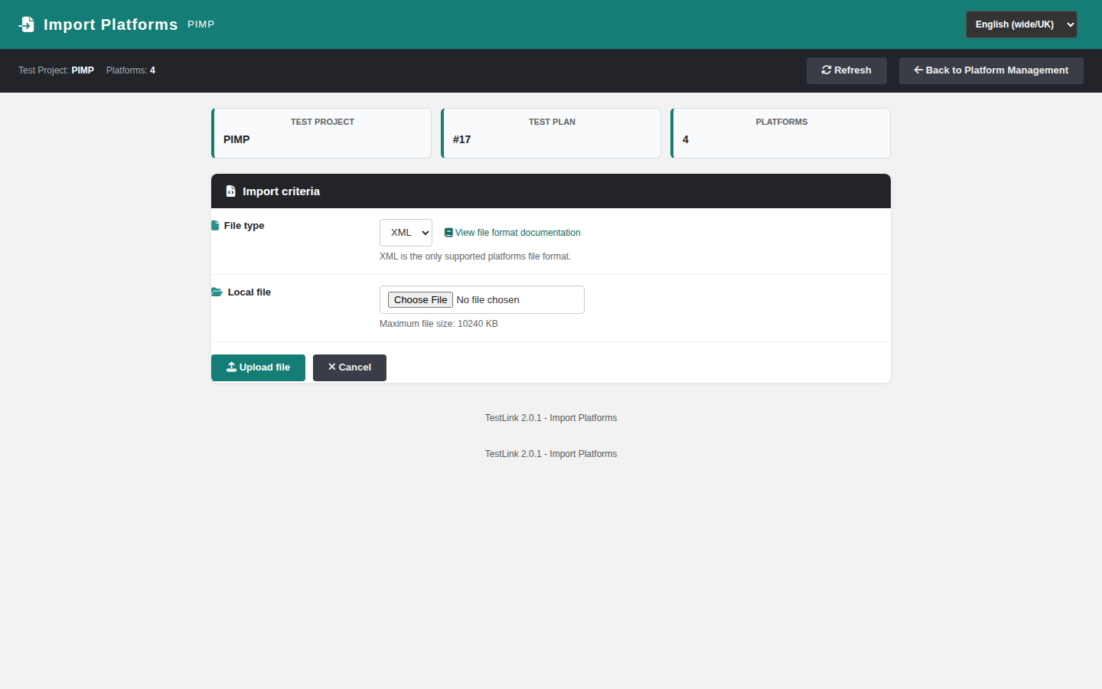Click the 'Local file' label
The height and width of the screenshot is (689, 1102).
(249, 292)
